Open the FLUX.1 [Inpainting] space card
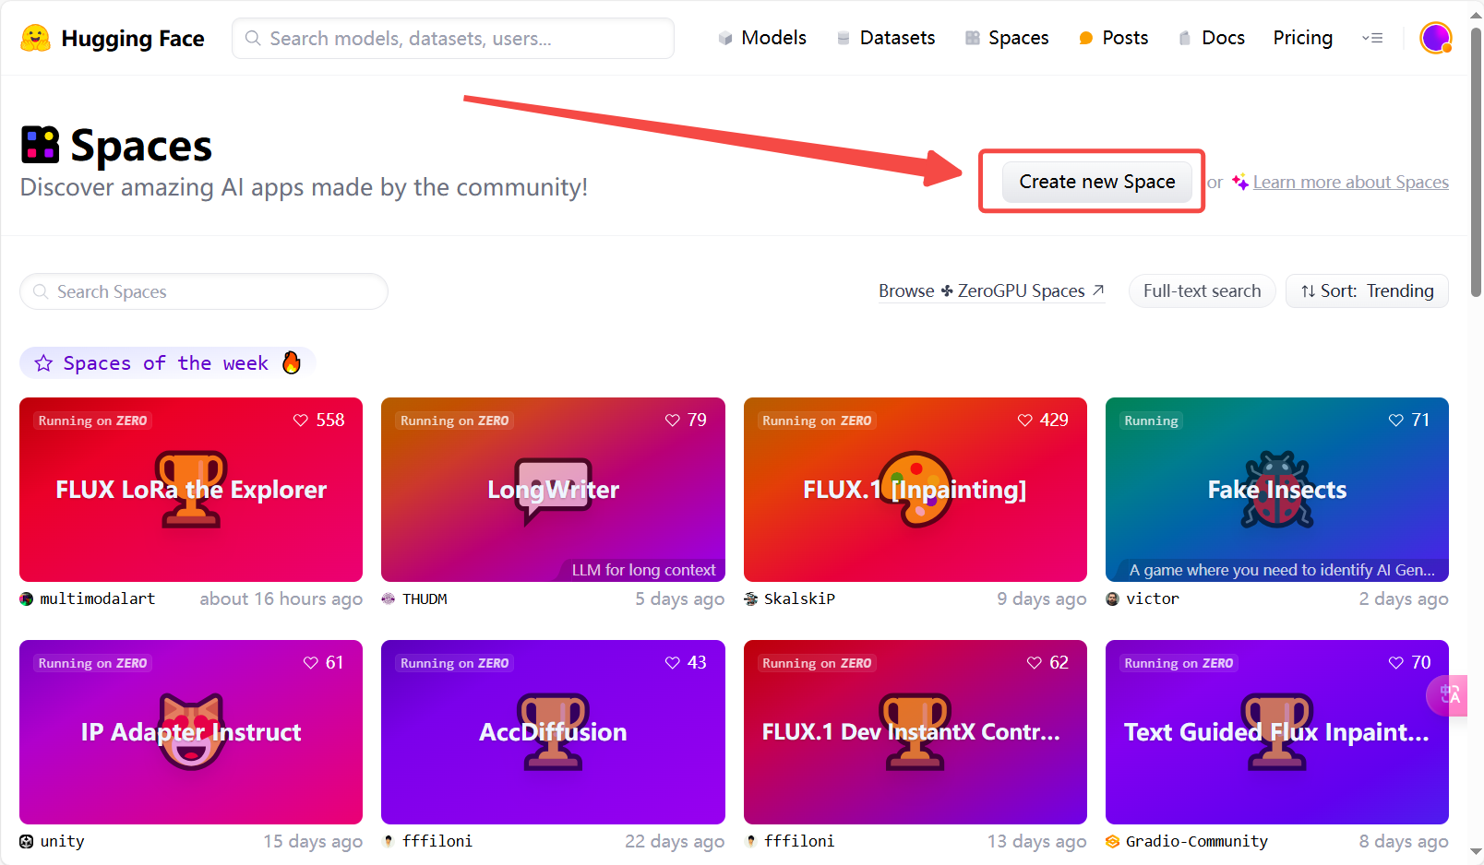Screen dimensions: 1484x865 [916, 490]
